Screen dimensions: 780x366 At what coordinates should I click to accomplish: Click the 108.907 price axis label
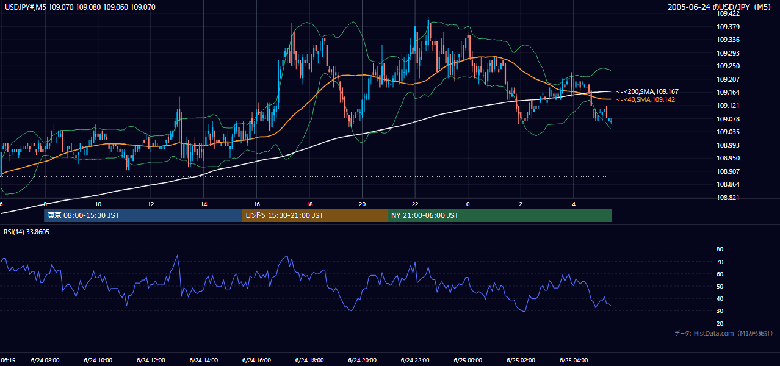pos(728,171)
